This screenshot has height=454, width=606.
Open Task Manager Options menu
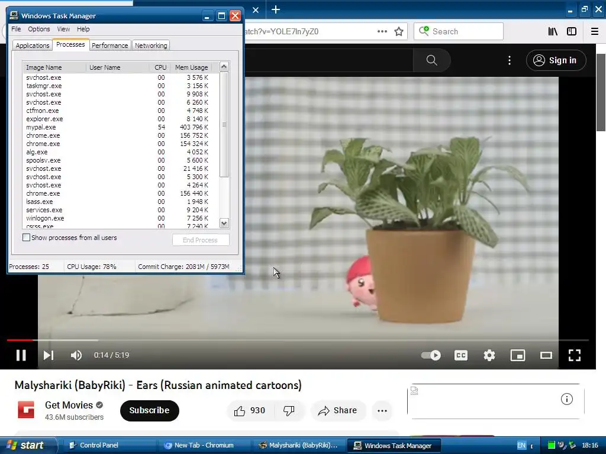(x=38, y=29)
